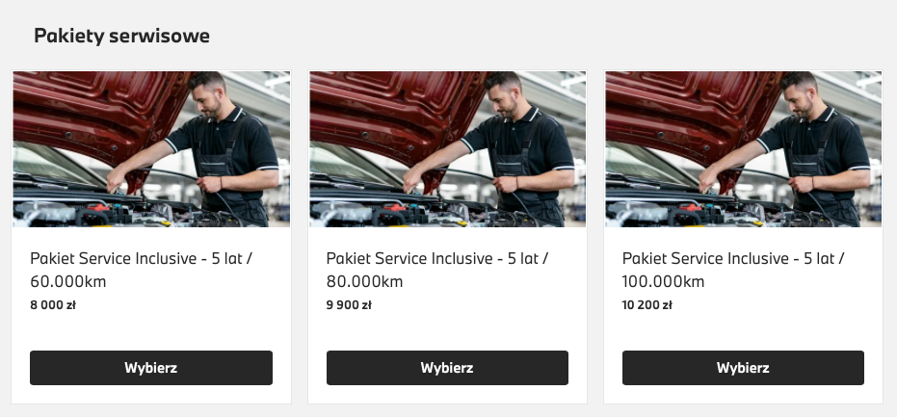Click the 10 200 zł price label
The height and width of the screenshot is (417, 897).
coord(647,305)
